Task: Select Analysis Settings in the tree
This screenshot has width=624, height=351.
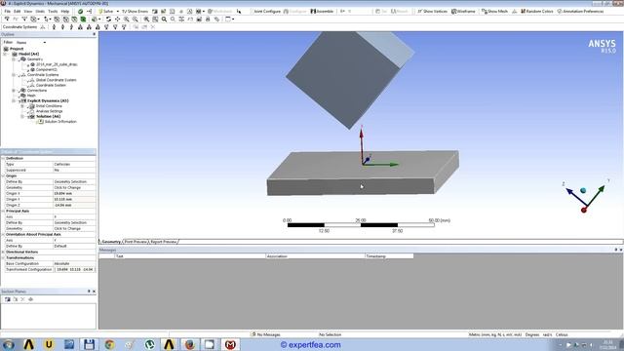Action: pos(49,111)
